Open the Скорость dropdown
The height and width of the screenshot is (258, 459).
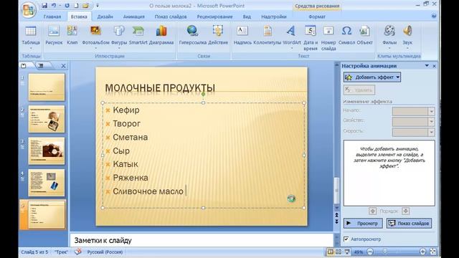pos(431,132)
